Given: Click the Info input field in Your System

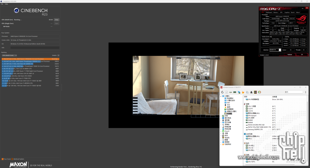Looking at the screenshot, I should 35,48.
